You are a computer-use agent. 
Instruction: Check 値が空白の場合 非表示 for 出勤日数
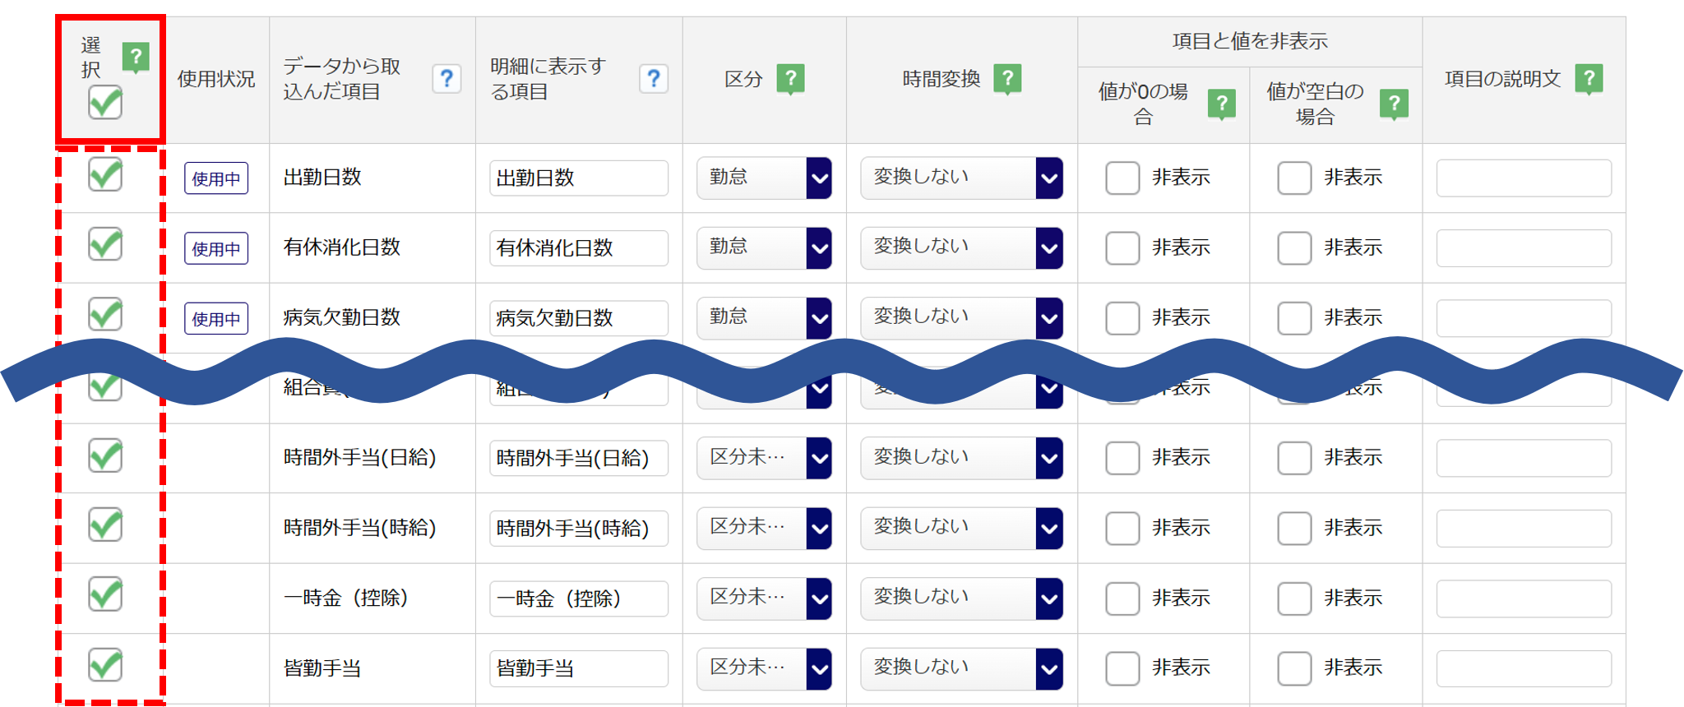1294,178
